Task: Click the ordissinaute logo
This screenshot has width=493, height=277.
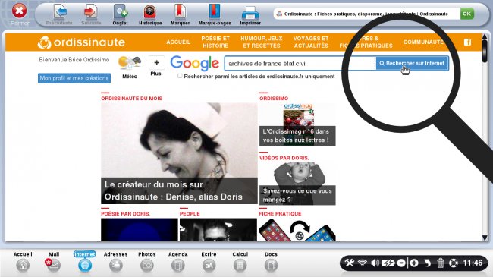Action: 81,42
